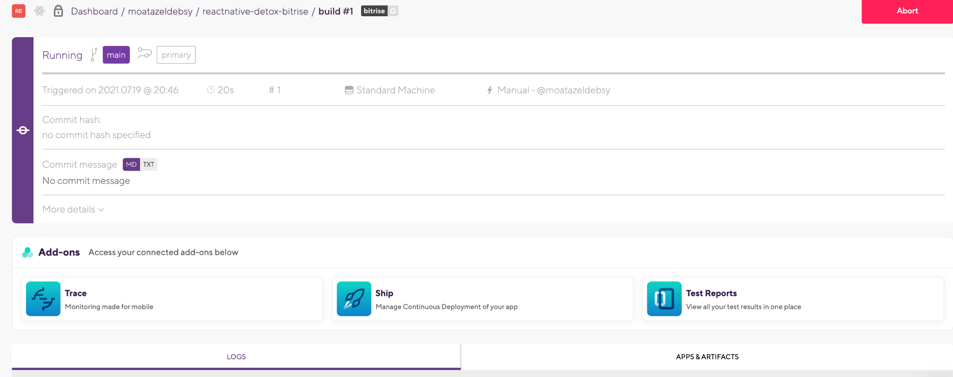The width and height of the screenshot is (953, 377).
Task: Click the machine stack icon
Action: pyautogui.click(x=349, y=90)
